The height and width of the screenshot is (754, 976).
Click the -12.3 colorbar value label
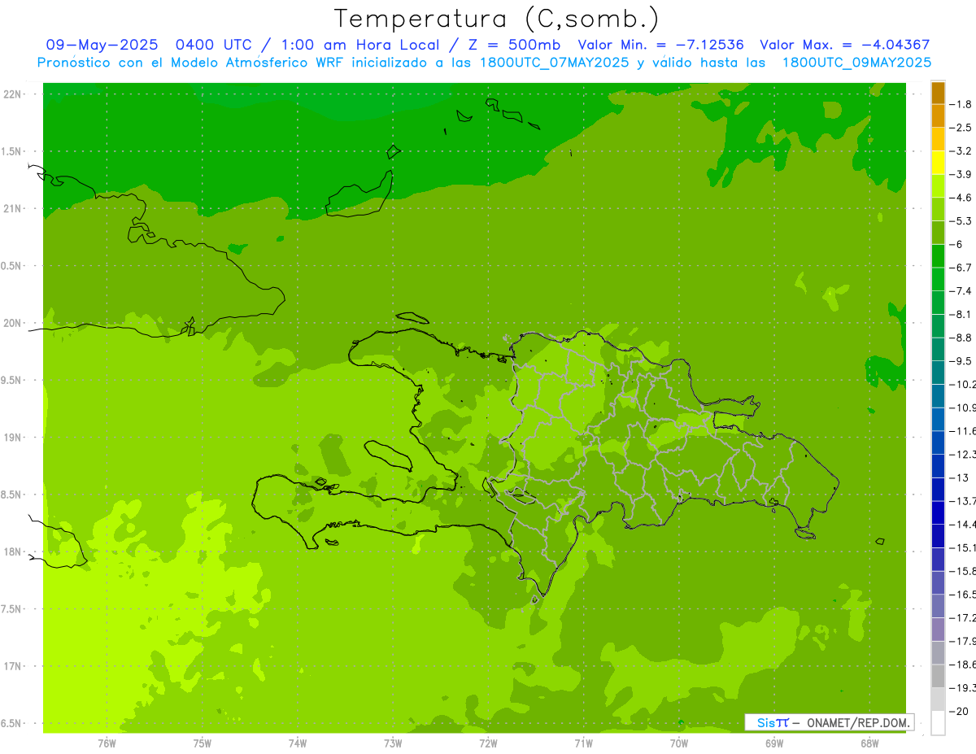coord(963,454)
